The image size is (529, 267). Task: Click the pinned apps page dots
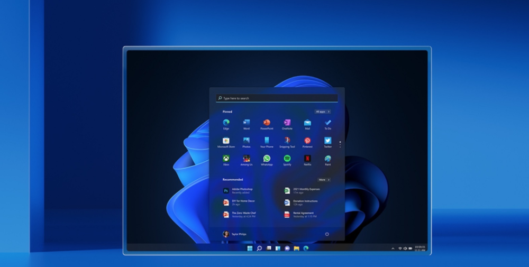click(340, 144)
